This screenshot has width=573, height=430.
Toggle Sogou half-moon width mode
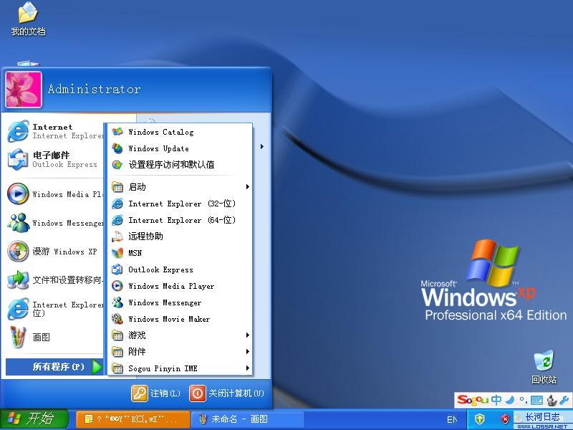tap(511, 400)
